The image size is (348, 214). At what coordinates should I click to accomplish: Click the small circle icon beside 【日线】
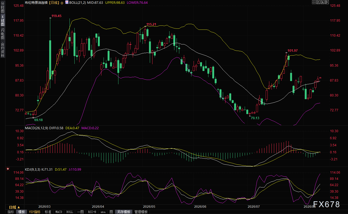(x=62, y=2)
